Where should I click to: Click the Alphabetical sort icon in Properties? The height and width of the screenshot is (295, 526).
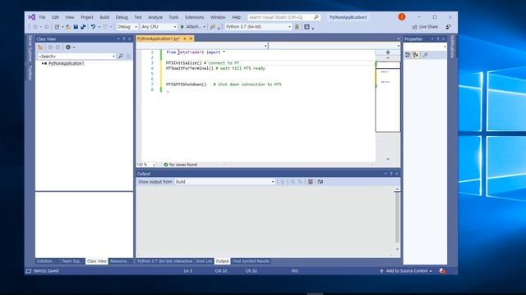[x=416, y=55]
